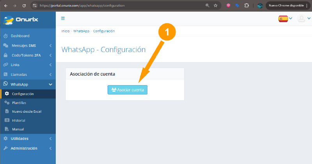Click the Configuración gear icon
The image size is (312, 164).
[x=7, y=94]
